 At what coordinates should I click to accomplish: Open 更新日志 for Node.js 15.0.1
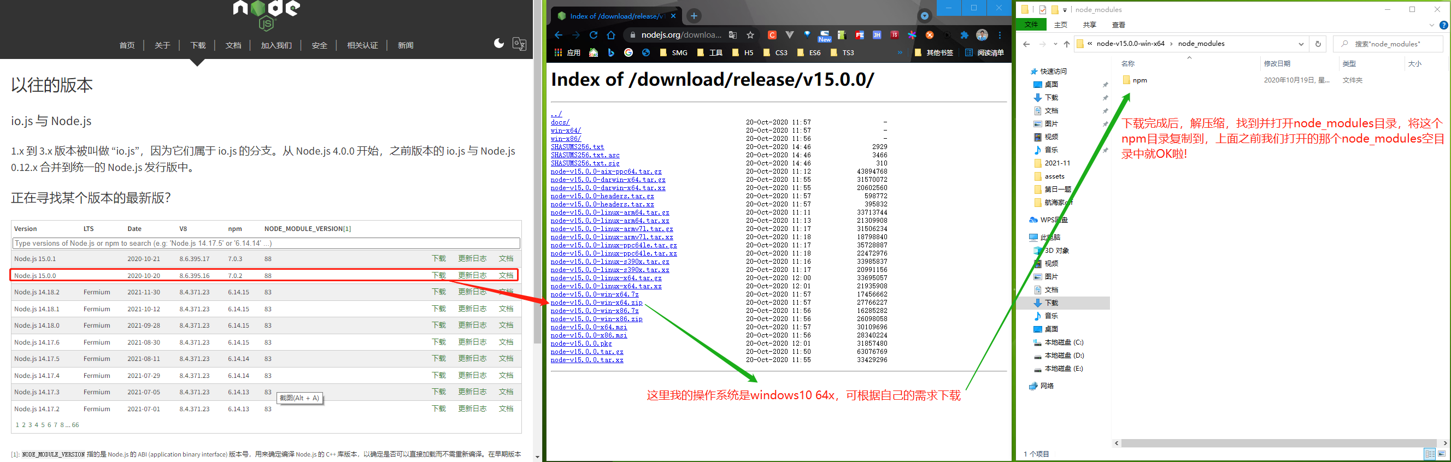coord(472,258)
